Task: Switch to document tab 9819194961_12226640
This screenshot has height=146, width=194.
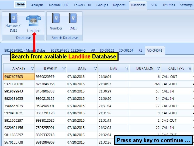Action: pyautogui.click(x=68, y=50)
